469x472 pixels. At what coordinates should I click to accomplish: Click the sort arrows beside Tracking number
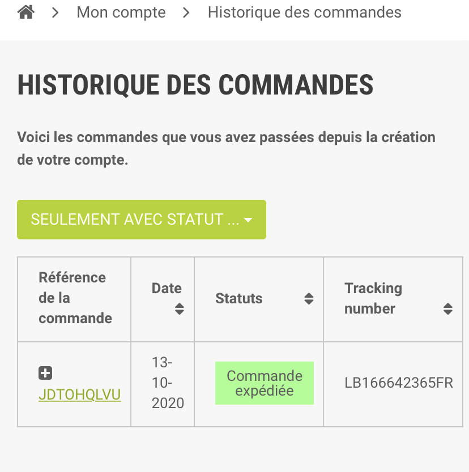pyautogui.click(x=447, y=309)
